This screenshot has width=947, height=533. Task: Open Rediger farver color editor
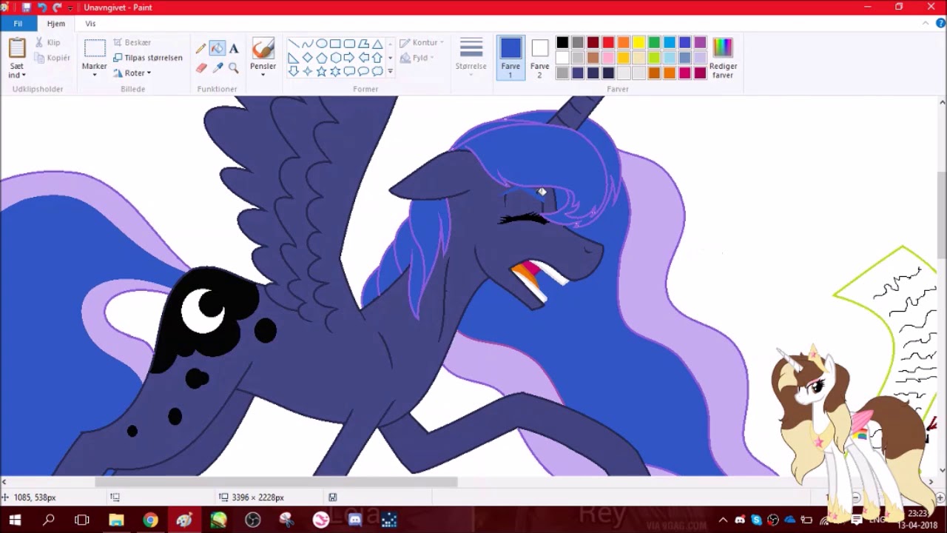(x=723, y=57)
